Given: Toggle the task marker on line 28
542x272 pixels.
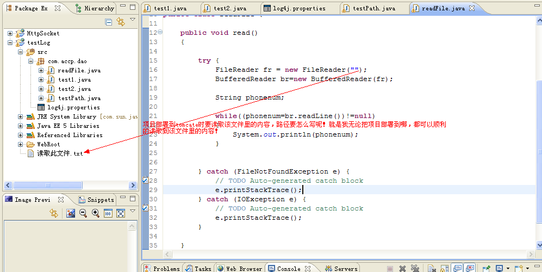Looking at the screenshot, I should (x=145, y=180).
